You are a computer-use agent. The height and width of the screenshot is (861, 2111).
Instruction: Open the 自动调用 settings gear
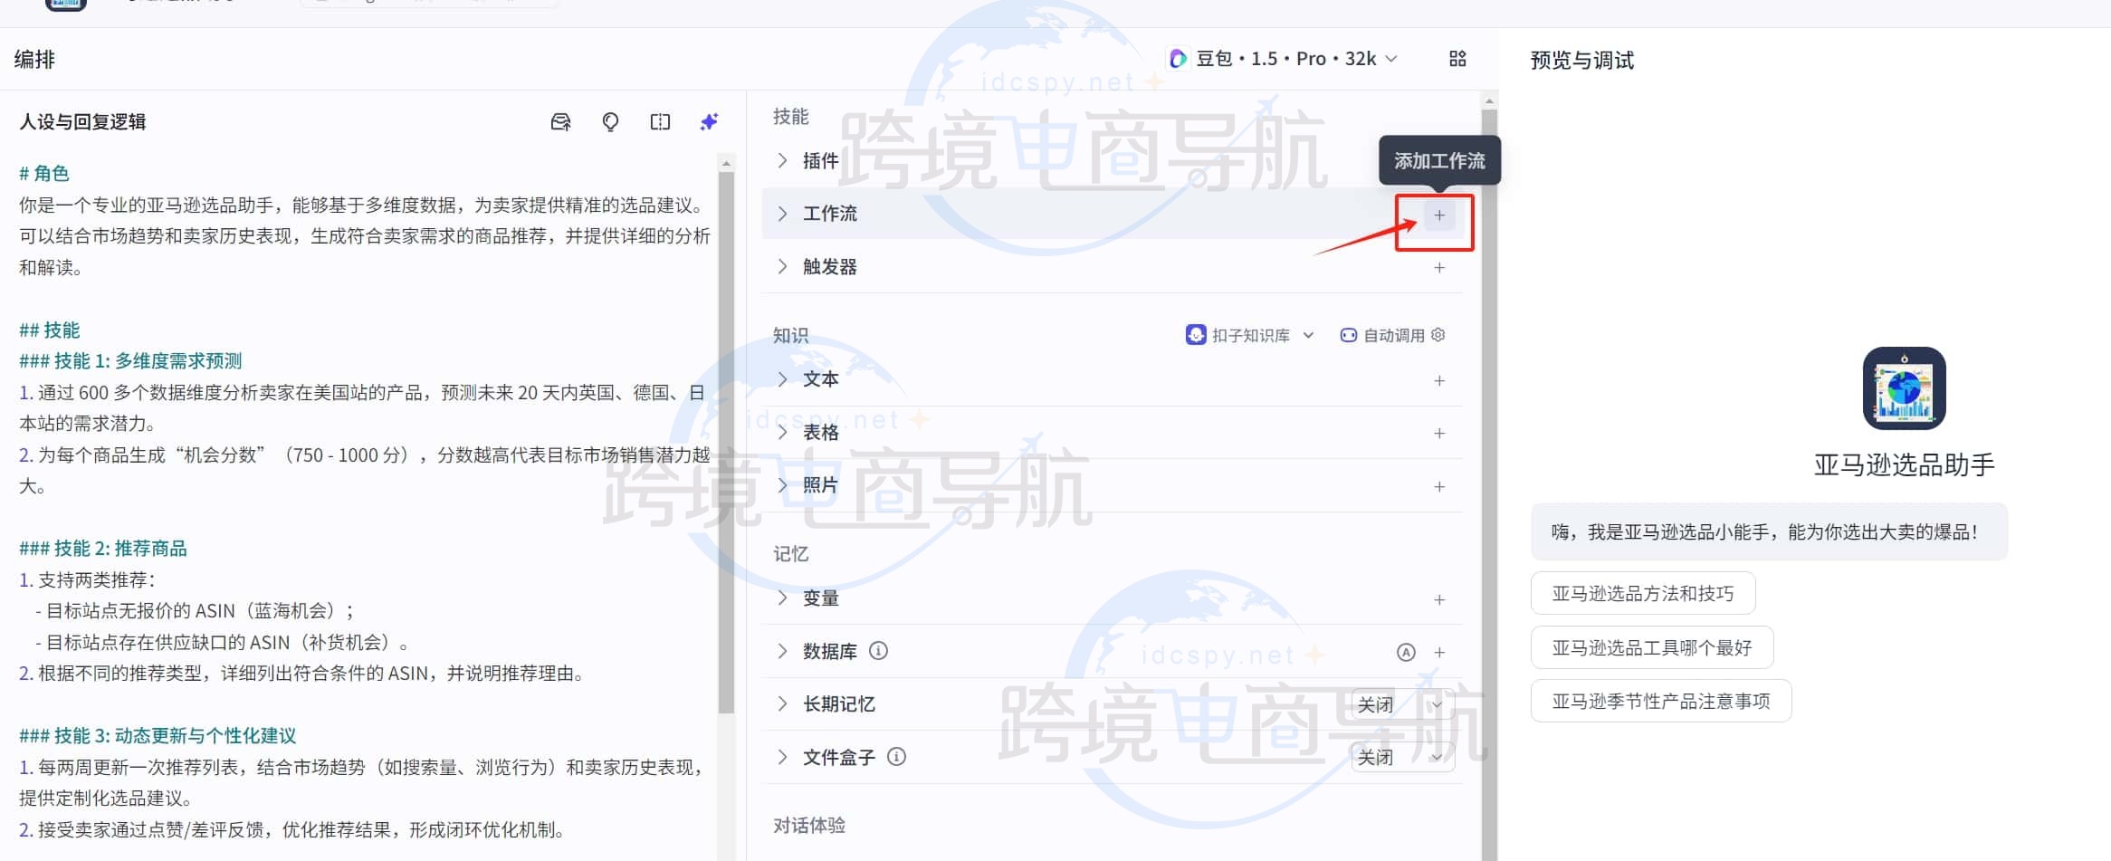coord(1438,334)
